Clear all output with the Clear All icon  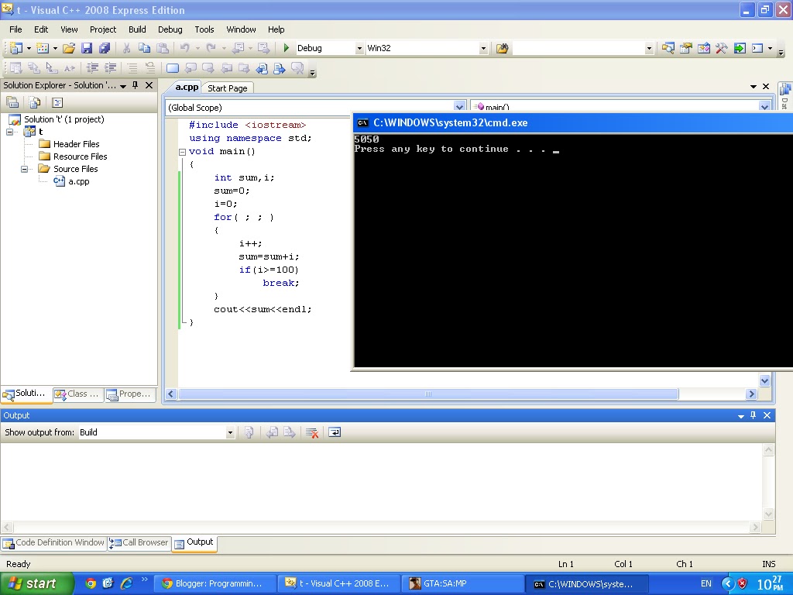tap(311, 432)
